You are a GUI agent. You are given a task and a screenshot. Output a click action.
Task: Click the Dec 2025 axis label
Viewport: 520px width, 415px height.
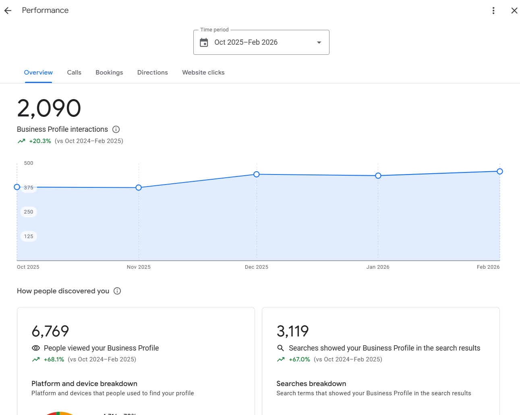[257, 267]
